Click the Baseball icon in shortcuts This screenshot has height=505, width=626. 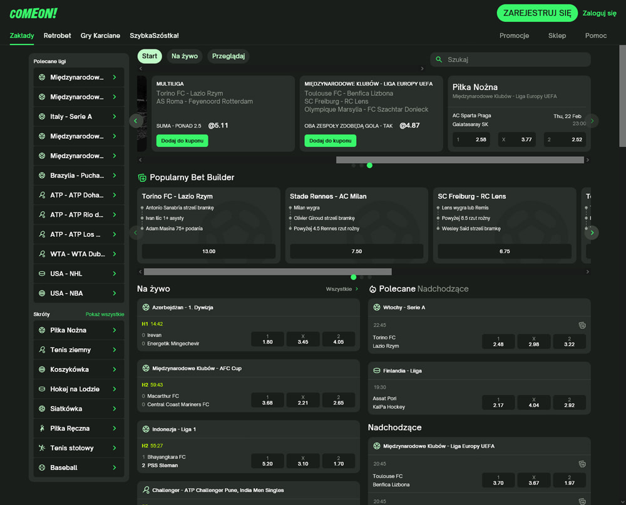pyautogui.click(x=42, y=467)
